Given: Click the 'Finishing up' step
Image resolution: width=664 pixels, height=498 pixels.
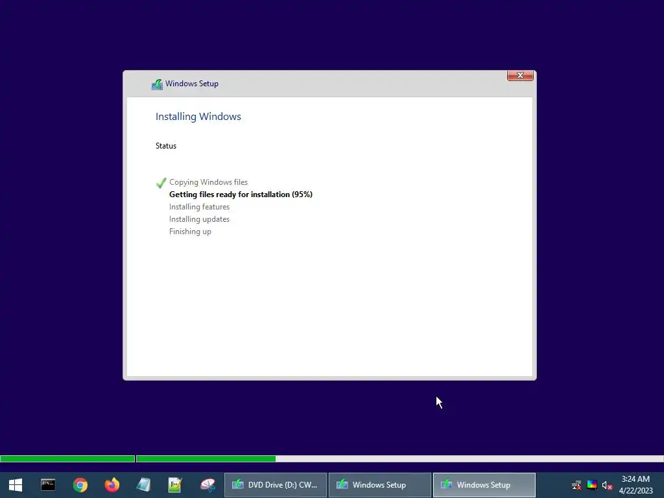Looking at the screenshot, I should 190,231.
